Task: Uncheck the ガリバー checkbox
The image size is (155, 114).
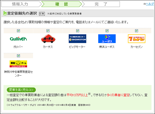Action: pyautogui.click(x=18, y=31)
